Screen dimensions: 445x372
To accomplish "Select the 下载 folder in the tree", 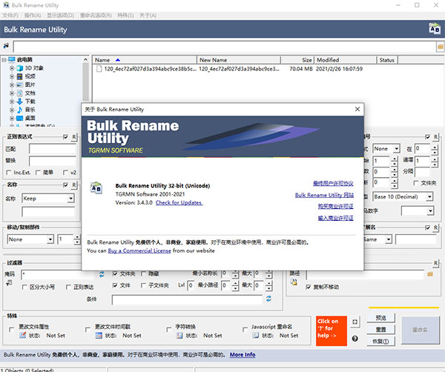I will pyautogui.click(x=30, y=102).
